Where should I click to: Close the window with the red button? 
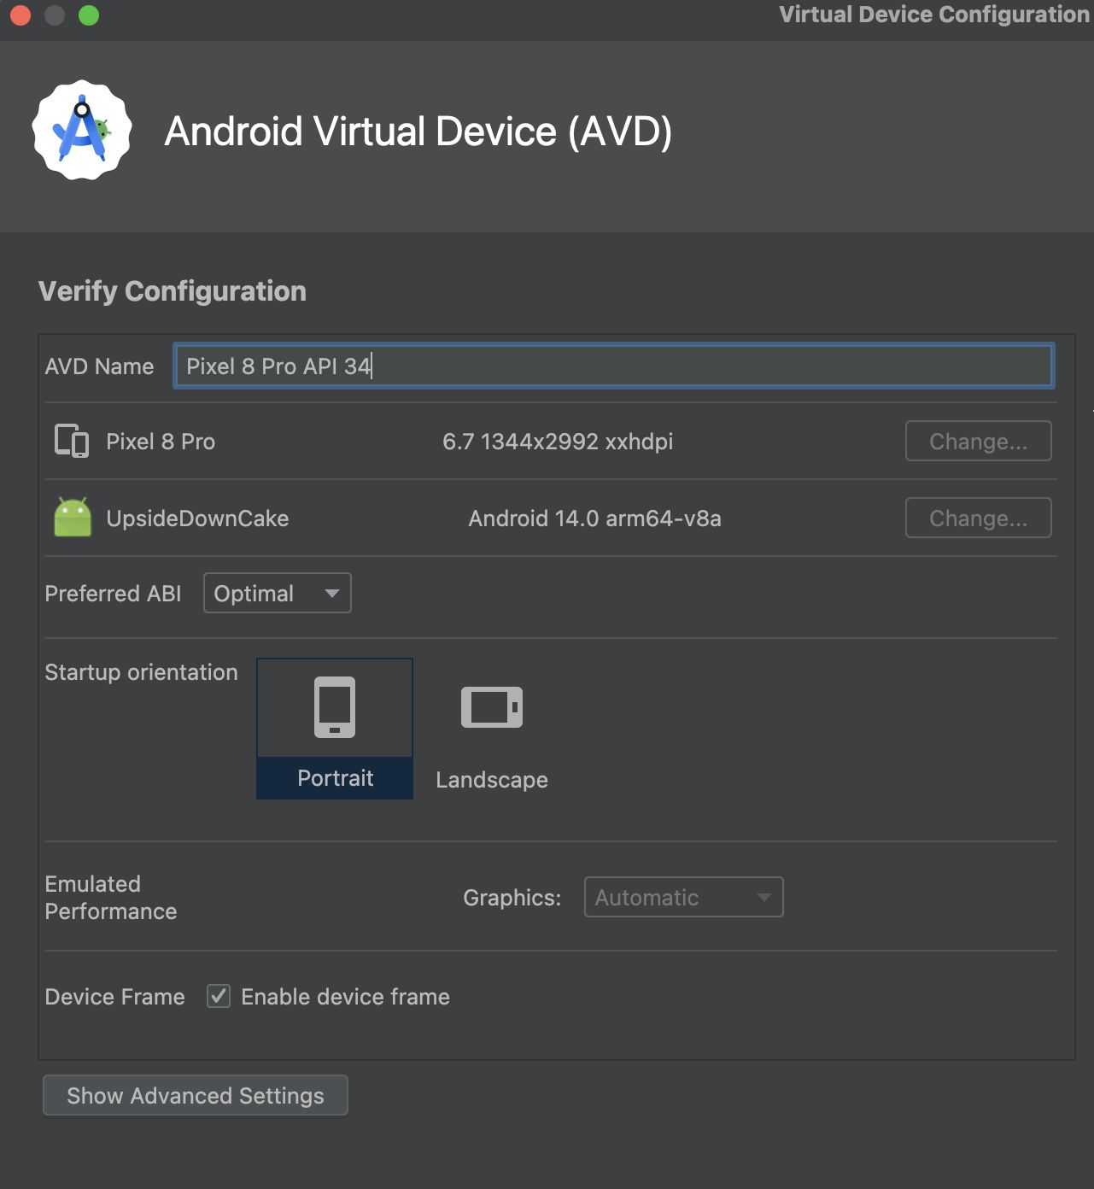(20, 15)
